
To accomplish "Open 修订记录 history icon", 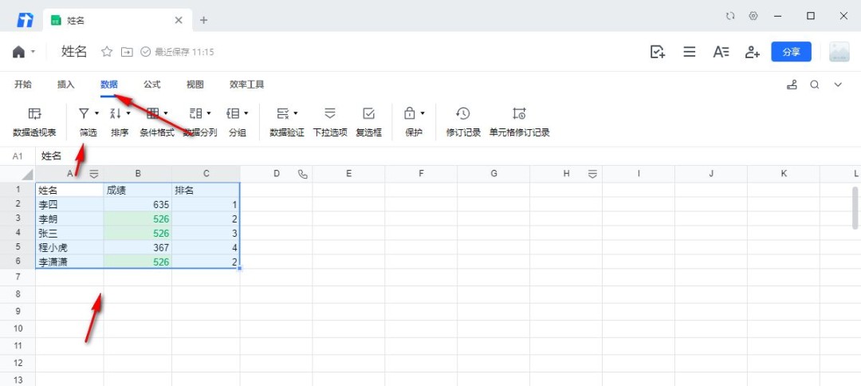I will click(x=463, y=114).
